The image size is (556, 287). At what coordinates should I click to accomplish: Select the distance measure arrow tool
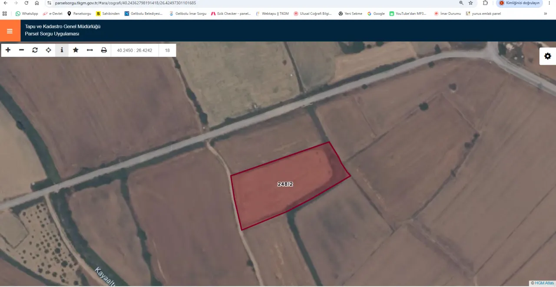(89, 50)
